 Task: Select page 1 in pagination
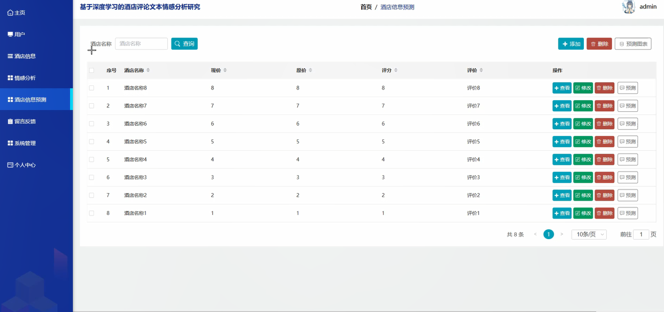point(548,234)
